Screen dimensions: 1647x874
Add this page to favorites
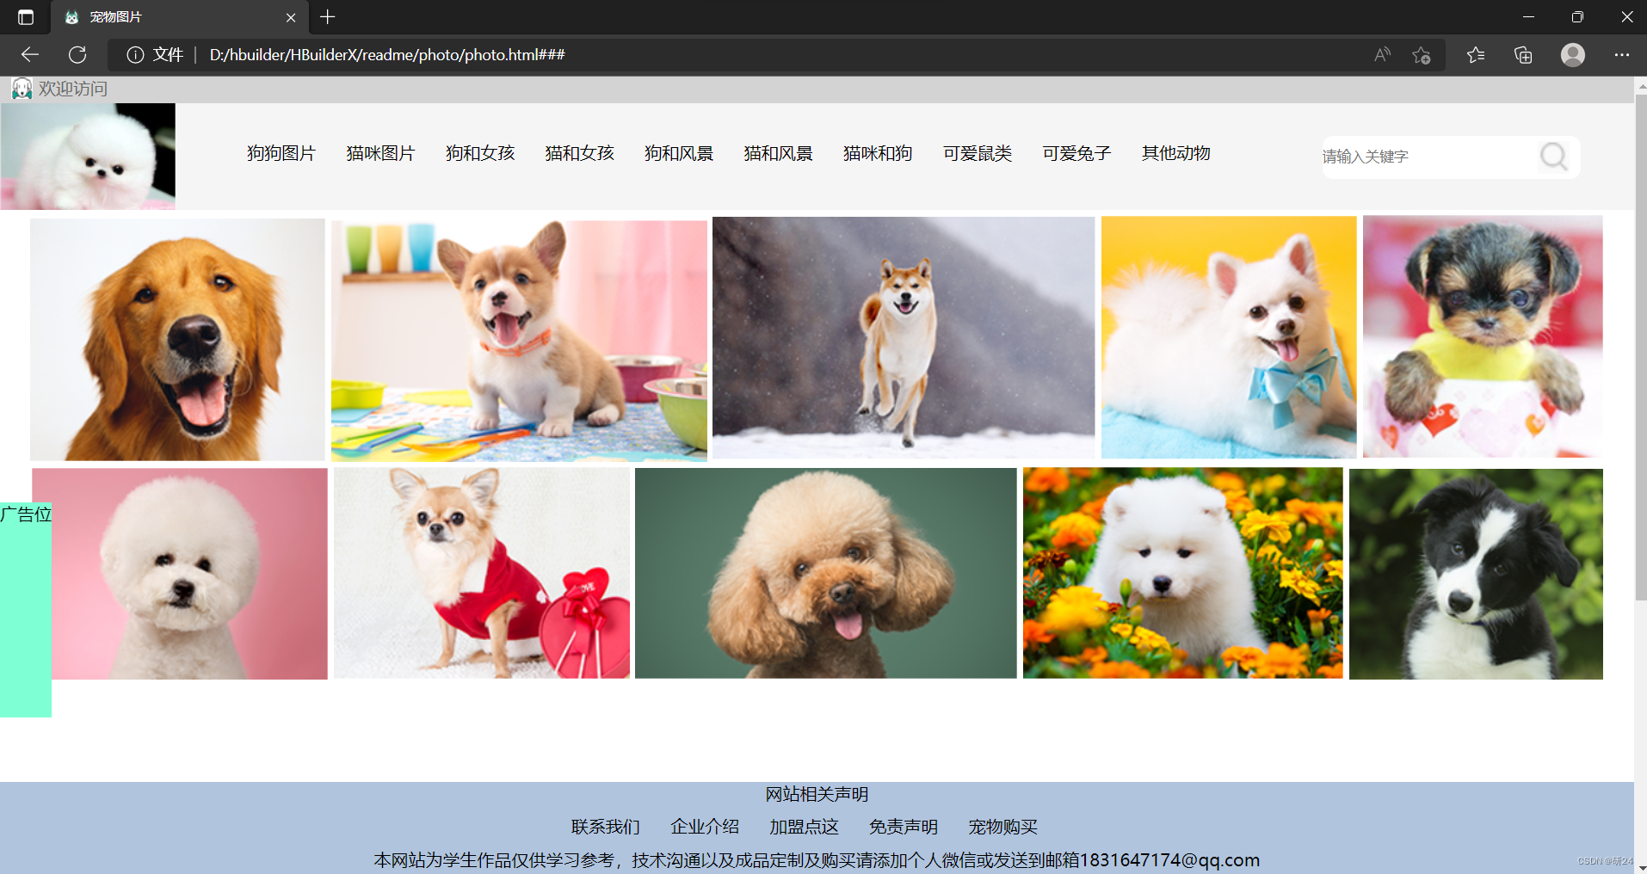[1421, 55]
